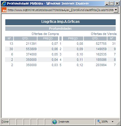
Task: Click sell quantity 149059
Action: click(101, 49)
